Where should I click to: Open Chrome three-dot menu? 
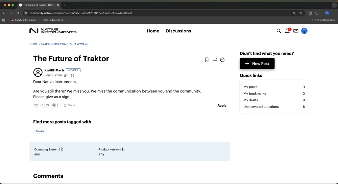[334, 13]
